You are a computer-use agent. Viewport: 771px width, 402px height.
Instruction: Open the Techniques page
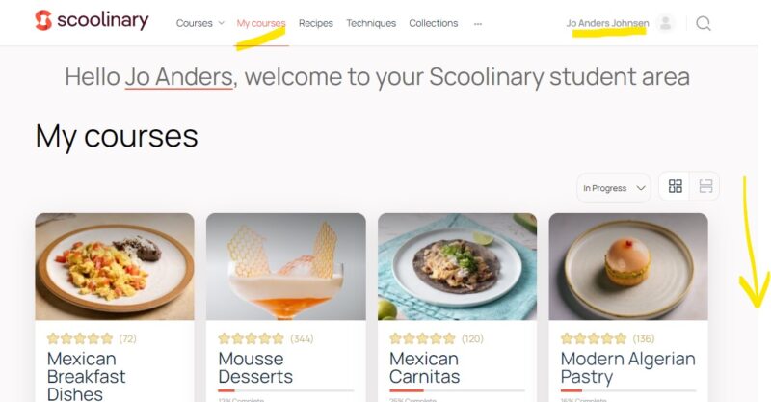371,23
